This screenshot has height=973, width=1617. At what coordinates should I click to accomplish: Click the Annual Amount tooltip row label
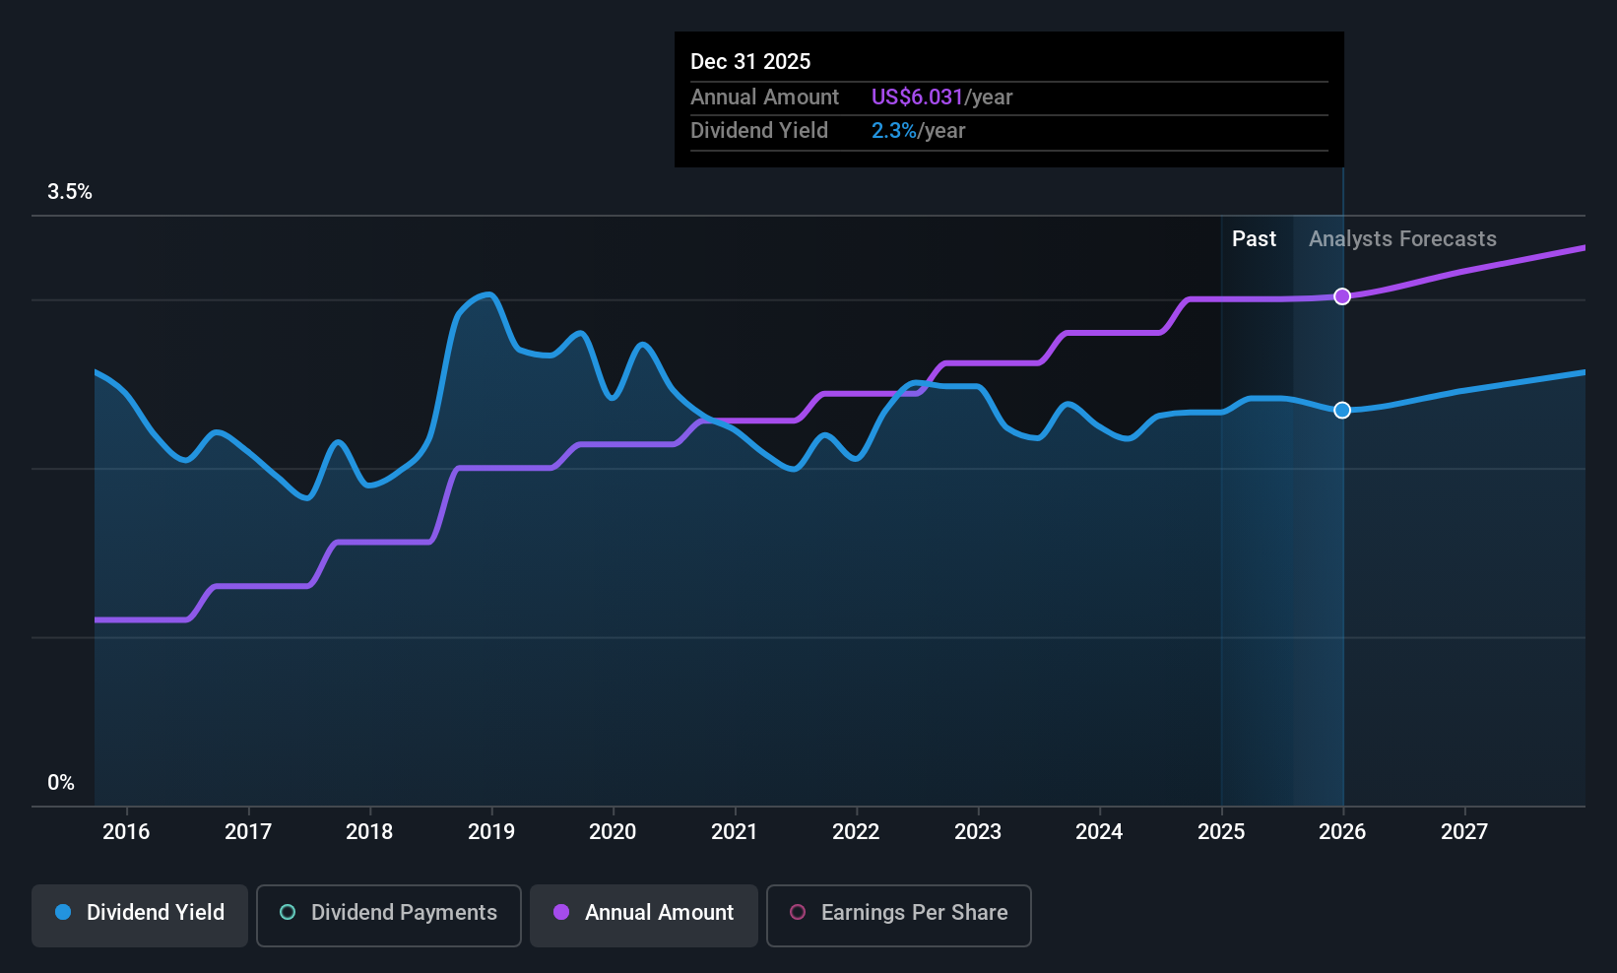click(x=764, y=97)
